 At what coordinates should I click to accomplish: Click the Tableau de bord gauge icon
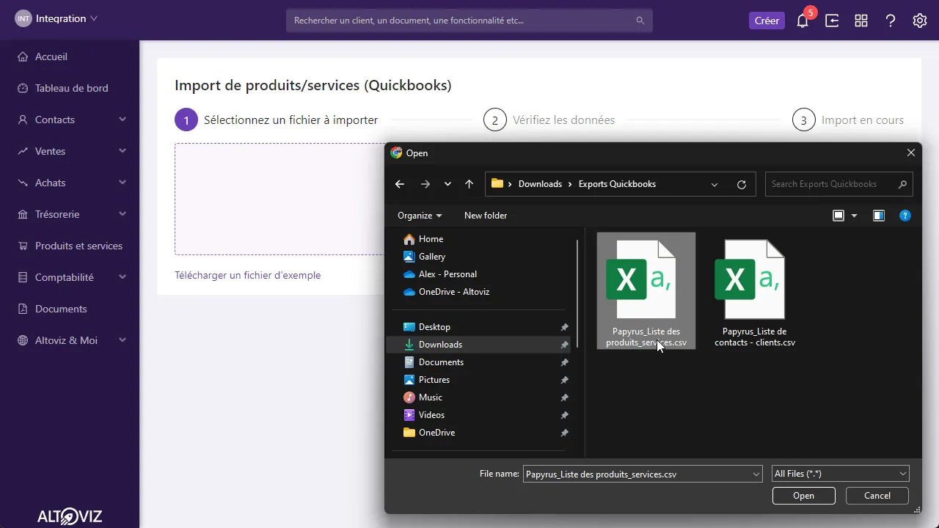tap(23, 88)
